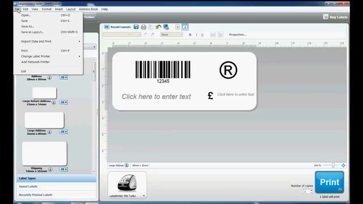Click the green undo arrow icon

pos(158,27)
